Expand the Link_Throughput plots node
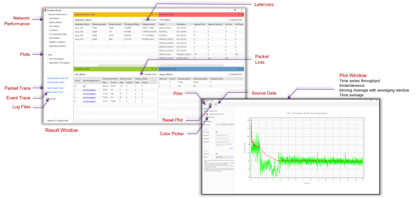Viewport: 419px width, 198px height. click(48, 59)
